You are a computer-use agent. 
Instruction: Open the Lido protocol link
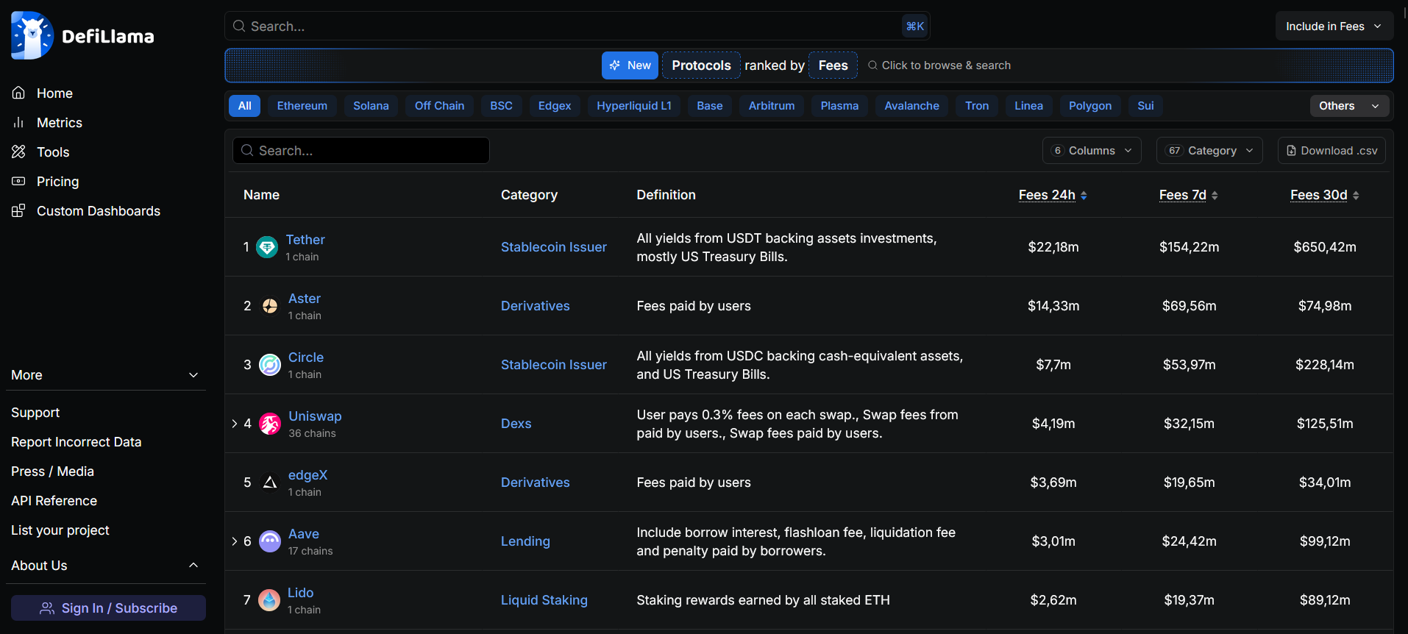point(300,593)
